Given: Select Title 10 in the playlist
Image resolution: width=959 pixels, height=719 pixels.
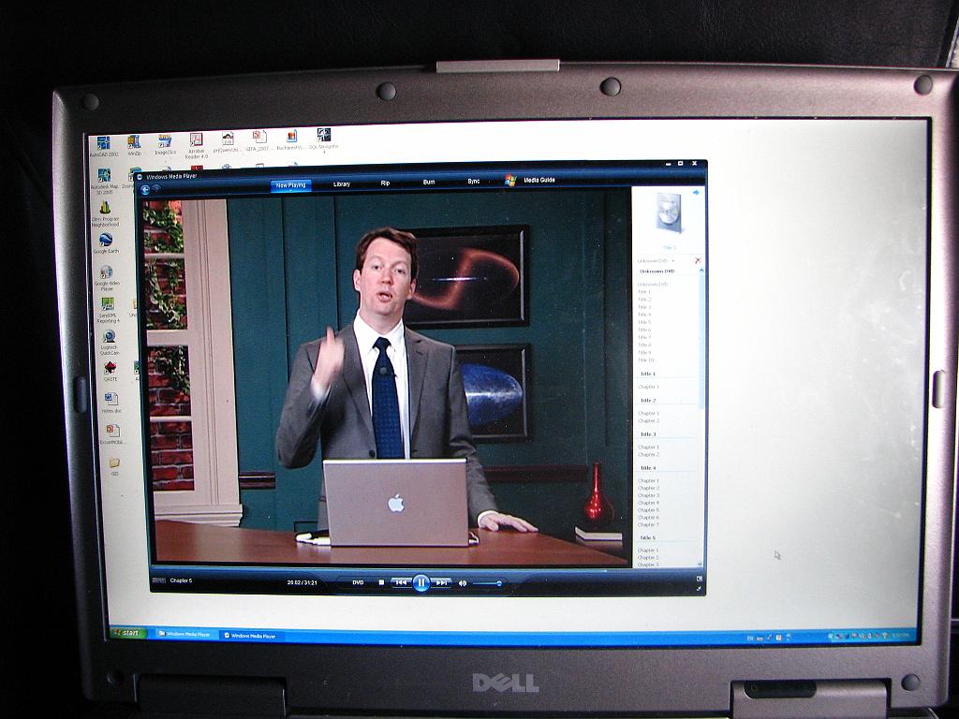Looking at the screenshot, I should pos(645,360).
